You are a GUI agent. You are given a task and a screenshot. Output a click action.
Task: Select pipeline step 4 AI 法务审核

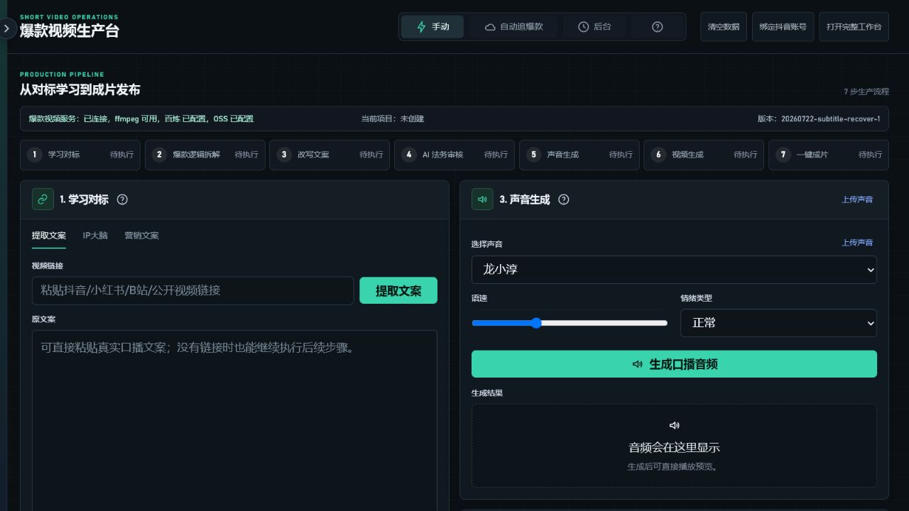[x=454, y=155]
